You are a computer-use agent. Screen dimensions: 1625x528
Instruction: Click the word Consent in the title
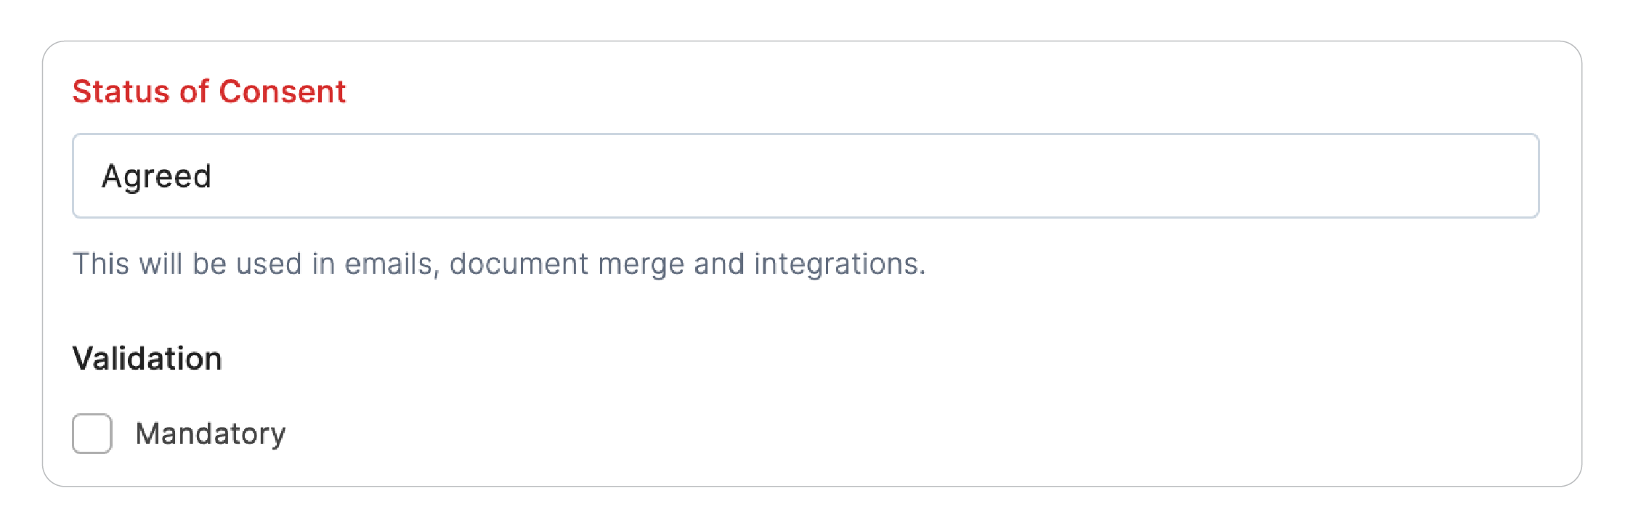(x=282, y=92)
